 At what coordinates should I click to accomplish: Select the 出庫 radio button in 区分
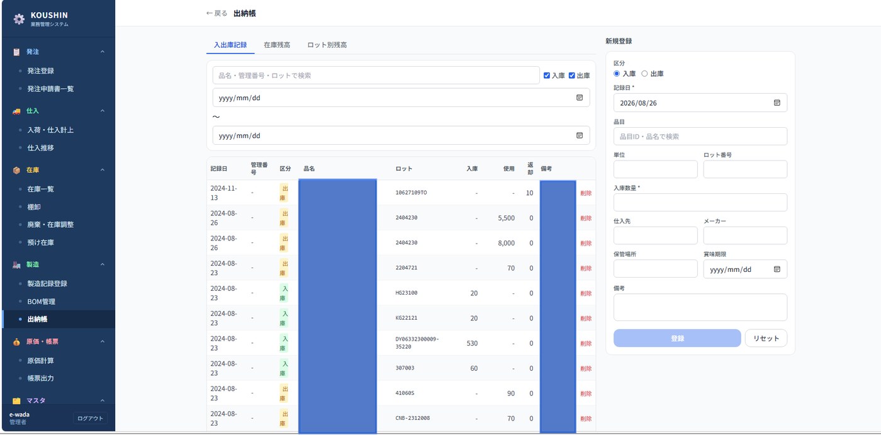coord(644,74)
